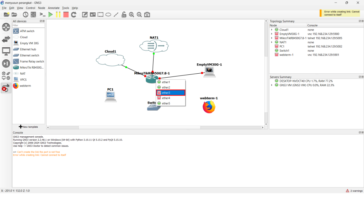
Task: Click the 2 warnings status indicator
Action: 354,191
